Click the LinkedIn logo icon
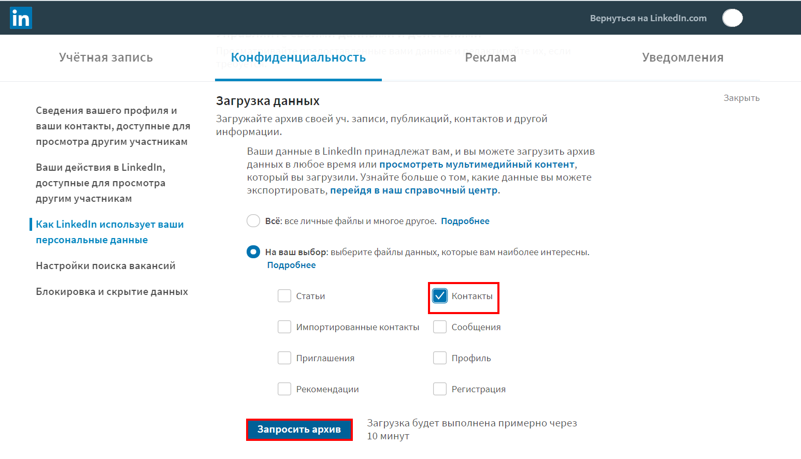The width and height of the screenshot is (801, 459). click(x=21, y=18)
